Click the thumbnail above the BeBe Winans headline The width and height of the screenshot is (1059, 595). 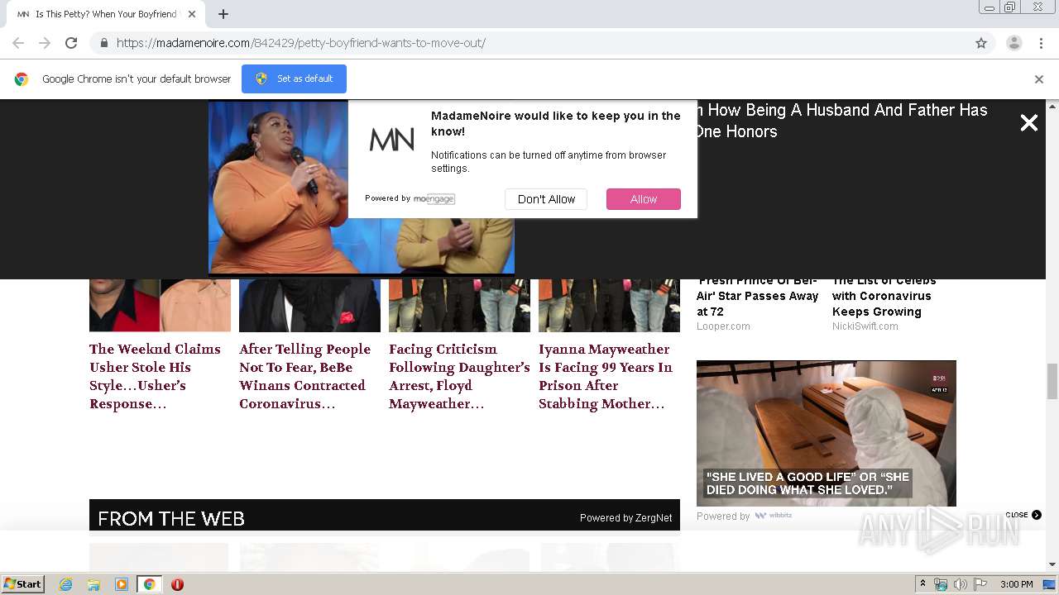pyautogui.click(x=309, y=306)
